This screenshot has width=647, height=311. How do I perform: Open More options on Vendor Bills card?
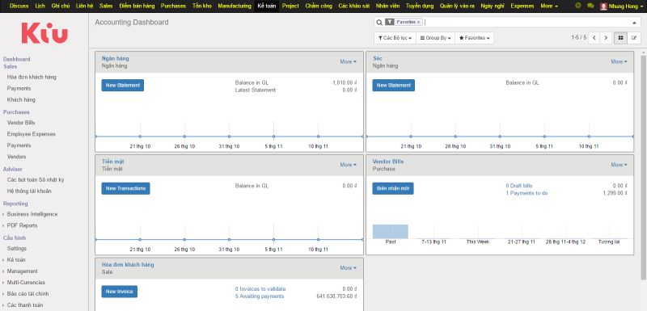point(619,165)
